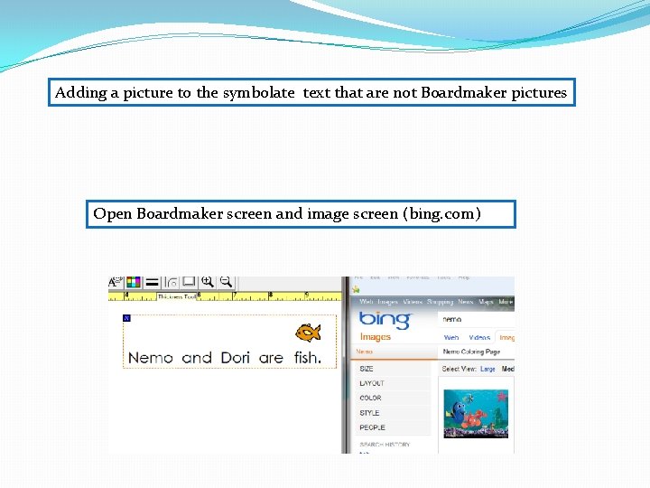Open Videos in the Bing top bar
The height and width of the screenshot is (488, 650).
pyautogui.click(x=413, y=302)
